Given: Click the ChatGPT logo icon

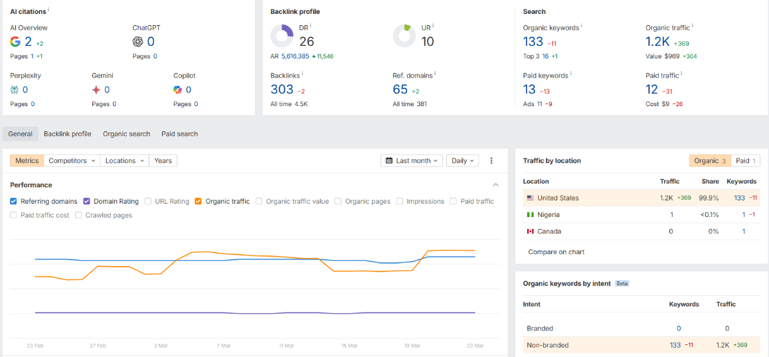Looking at the screenshot, I should (x=138, y=42).
